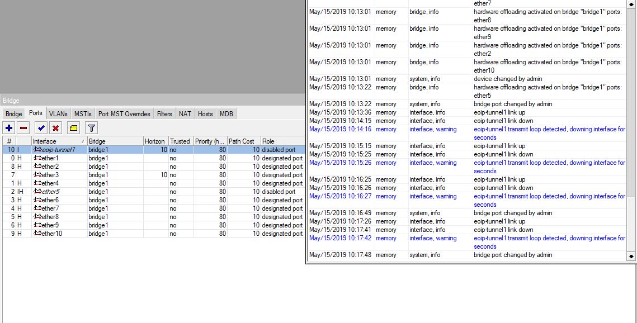The width and height of the screenshot is (637, 323).
Task: Switch to the NAT tab
Action: click(x=185, y=113)
